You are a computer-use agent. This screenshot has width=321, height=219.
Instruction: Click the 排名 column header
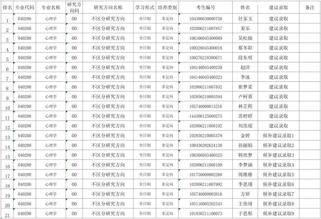coord(7,8)
